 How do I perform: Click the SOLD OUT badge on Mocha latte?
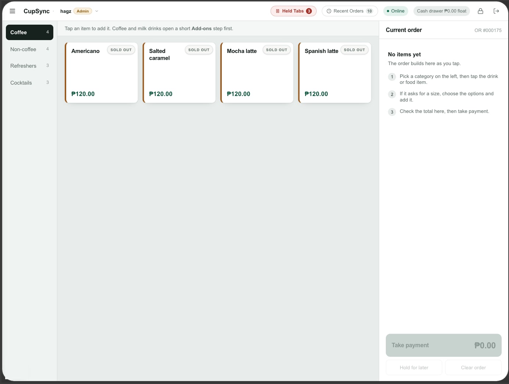pos(277,50)
